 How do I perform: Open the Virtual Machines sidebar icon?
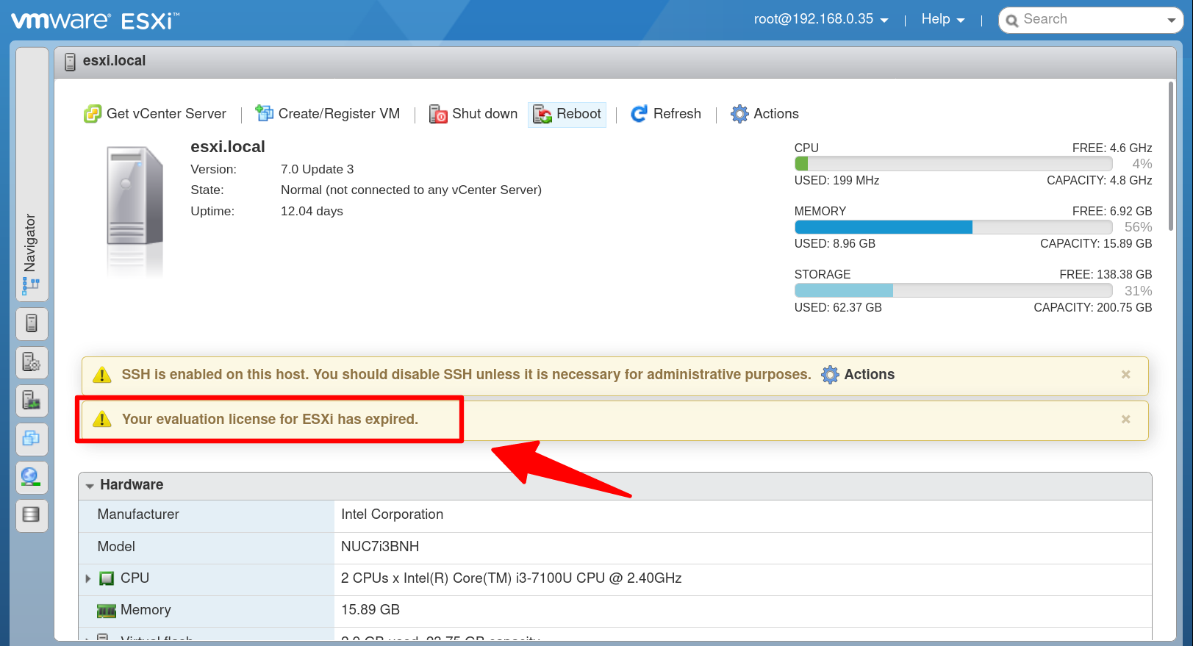click(32, 439)
